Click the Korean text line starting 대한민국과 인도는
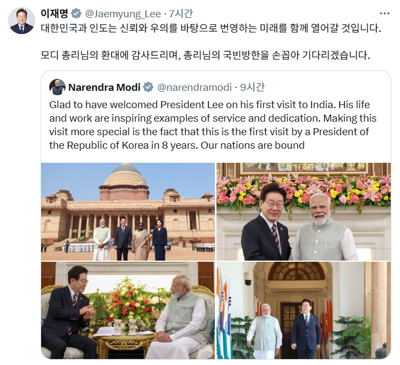The image size is (400, 365). tap(211, 28)
